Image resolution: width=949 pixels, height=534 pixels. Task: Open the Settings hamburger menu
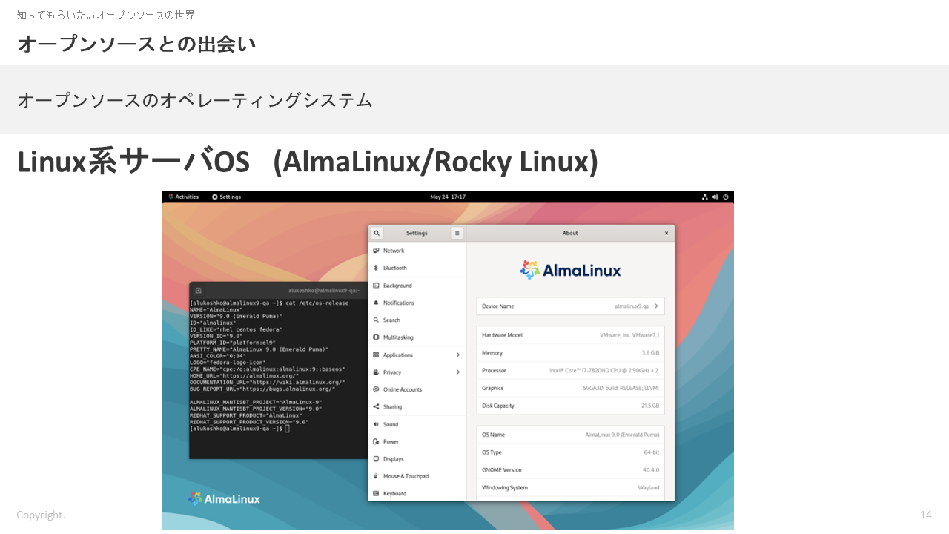pos(457,233)
